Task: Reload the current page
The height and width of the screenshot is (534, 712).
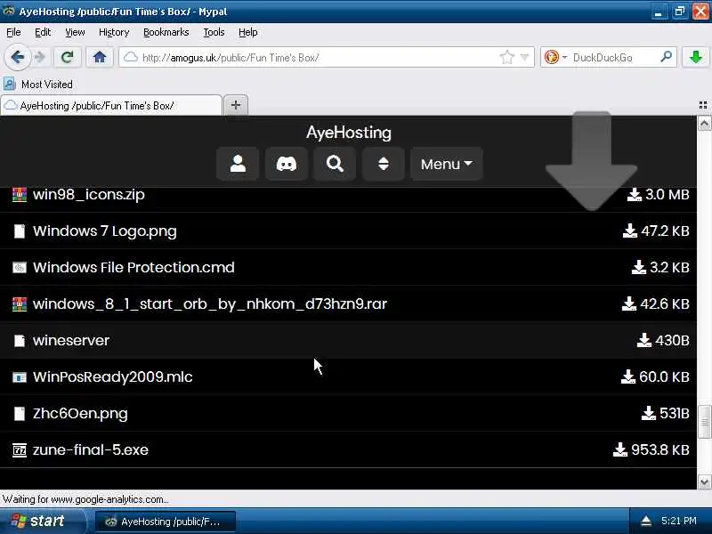Action: point(68,57)
